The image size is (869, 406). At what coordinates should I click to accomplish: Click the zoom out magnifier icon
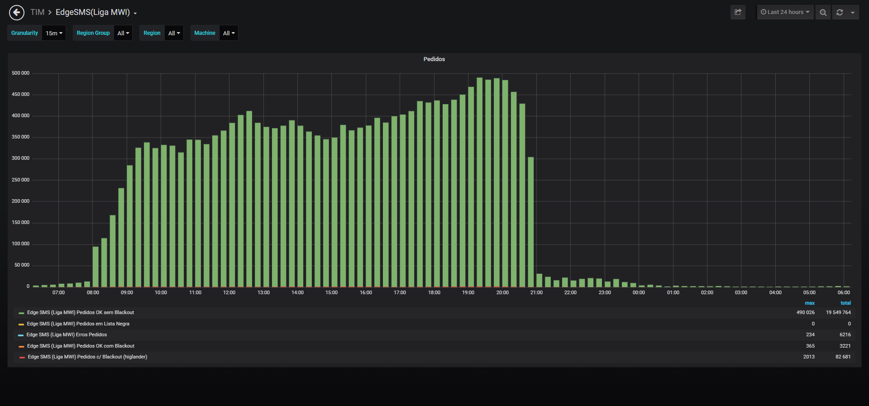point(823,12)
